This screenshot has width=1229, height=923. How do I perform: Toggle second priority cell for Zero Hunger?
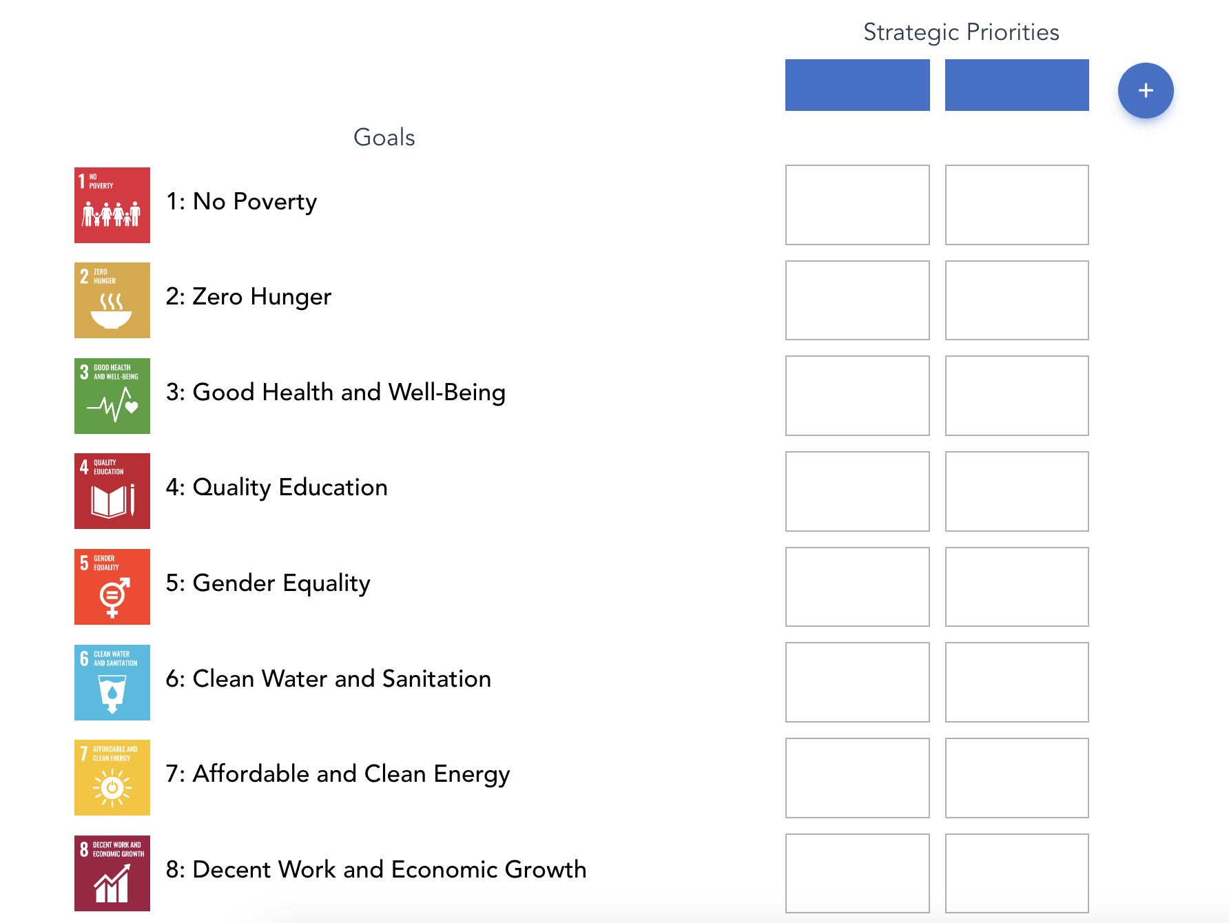click(x=1017, y=300)
